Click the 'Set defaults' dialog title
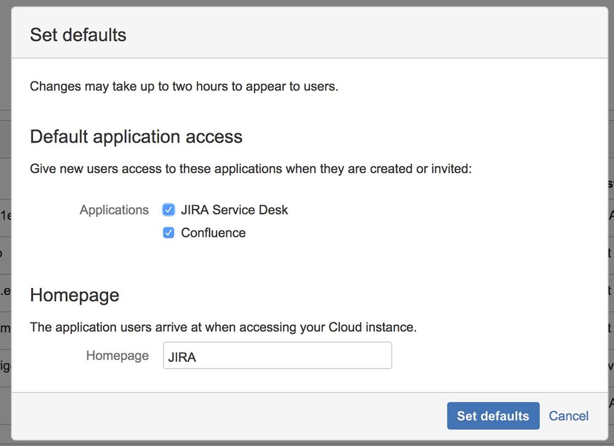The height and width of the screenshot is (446, 614). coord(78,35)
